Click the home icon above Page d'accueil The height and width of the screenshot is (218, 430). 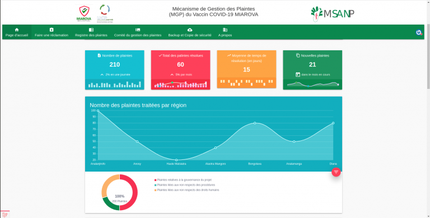[x=17, y=30]
